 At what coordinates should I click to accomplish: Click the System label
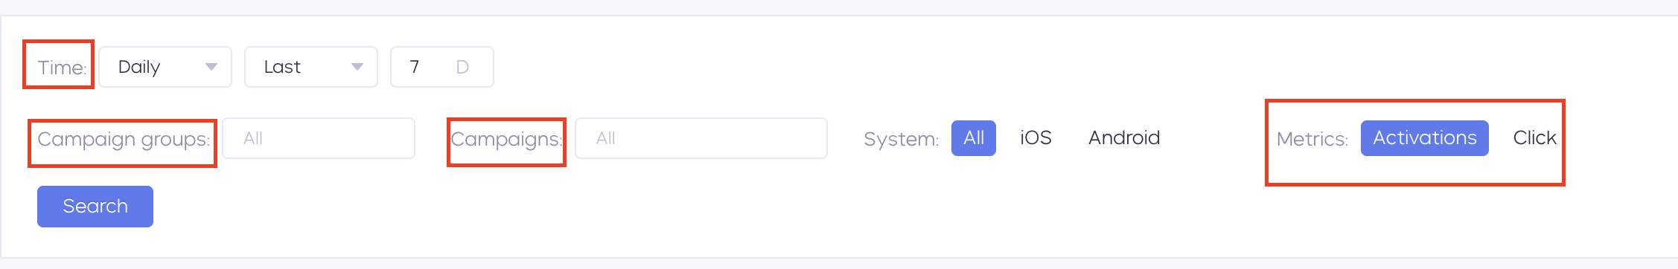coord(902,140)
